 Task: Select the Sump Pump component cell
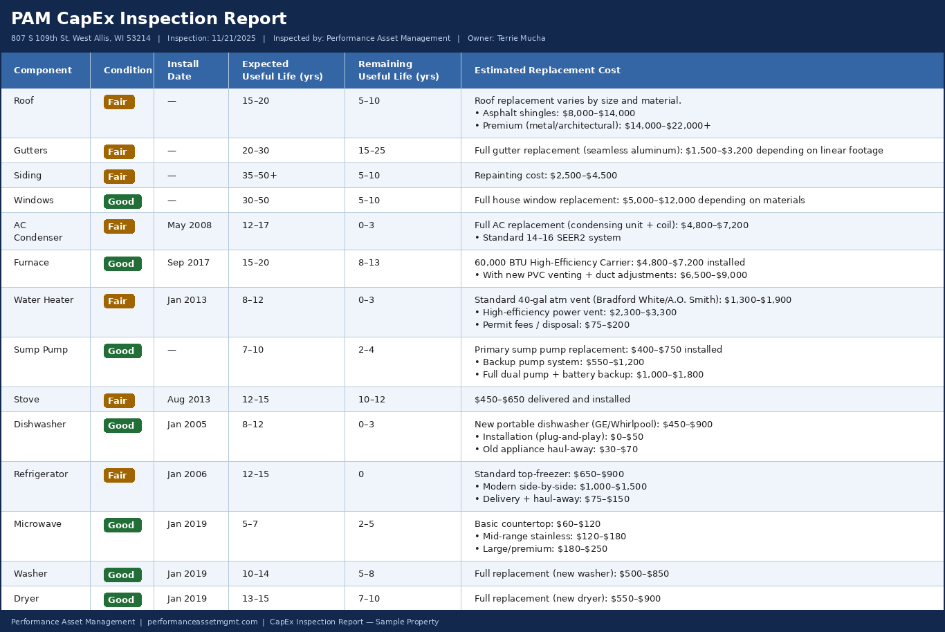pyautogui.click(x=46, y=362)
